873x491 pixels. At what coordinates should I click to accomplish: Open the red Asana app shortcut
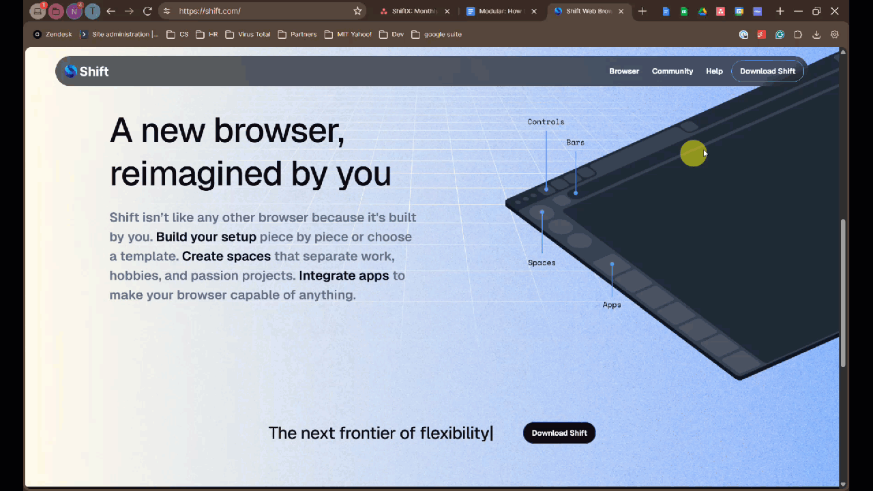click(x=720, y=11)
